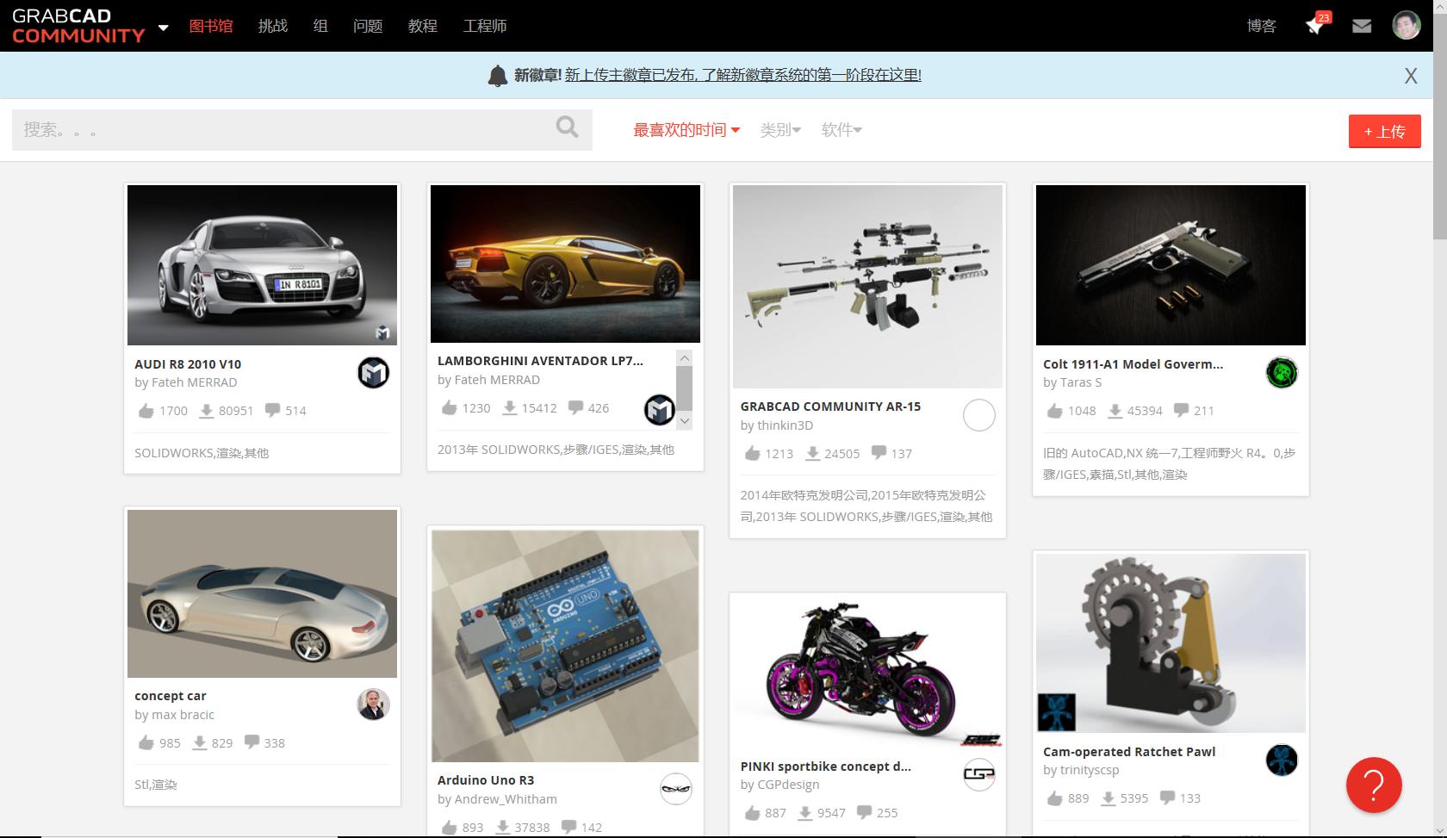This screenshot has width=1447, height=838.
Task: Open the 教程 section in the top menu
Action: (x=422, y=26)
